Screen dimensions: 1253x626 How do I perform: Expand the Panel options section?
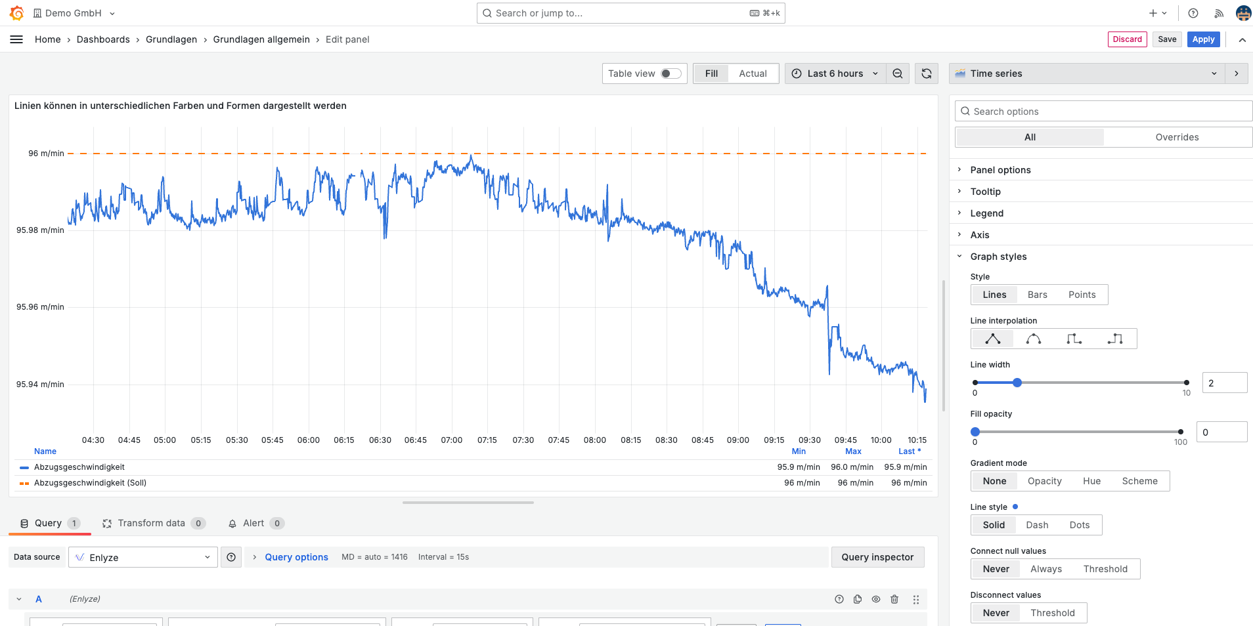tap(1000, 170)
